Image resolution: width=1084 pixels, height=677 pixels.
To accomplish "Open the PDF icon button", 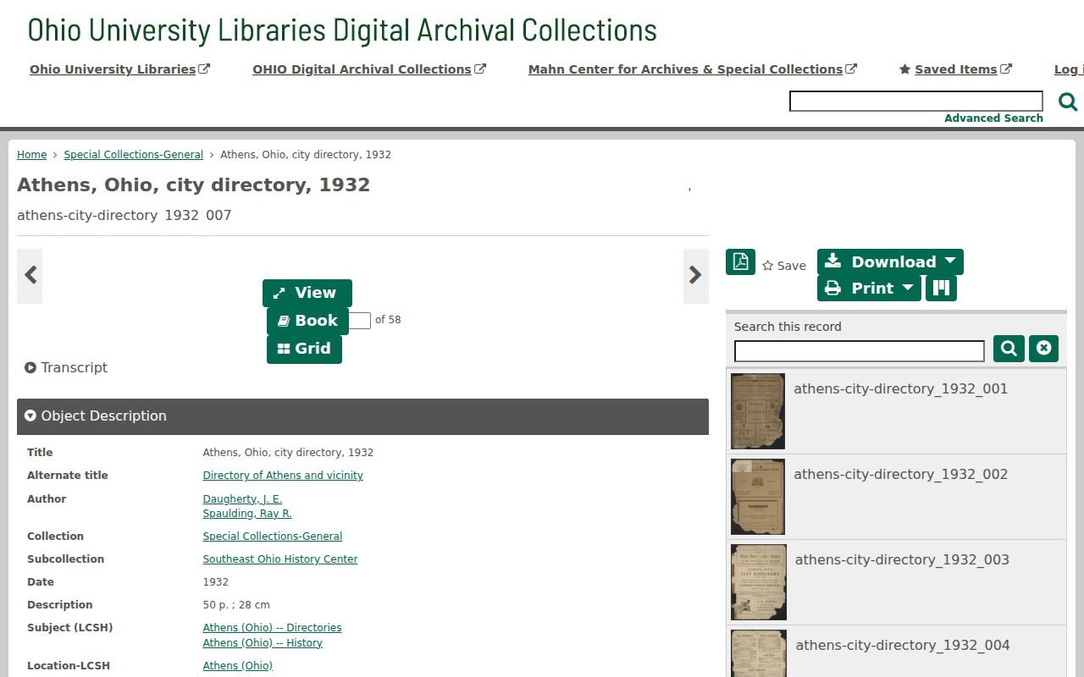I will pos(740,261).
